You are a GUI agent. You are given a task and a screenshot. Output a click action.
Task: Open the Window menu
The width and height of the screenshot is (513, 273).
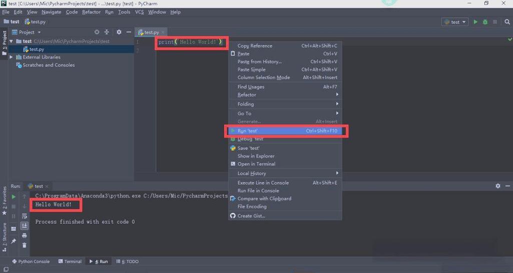point(157,12)
